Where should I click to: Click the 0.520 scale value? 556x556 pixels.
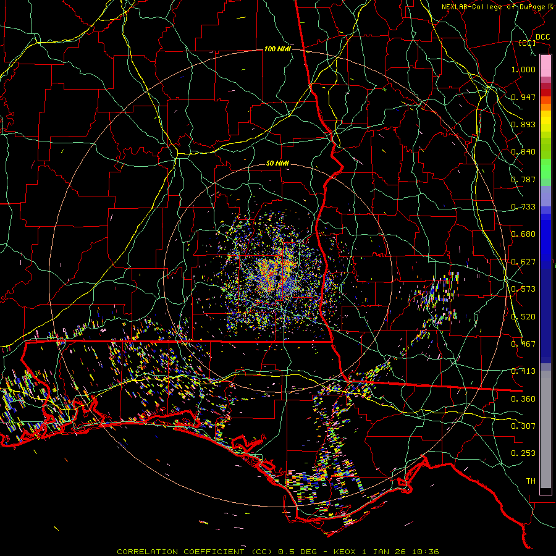pos(523,317)
